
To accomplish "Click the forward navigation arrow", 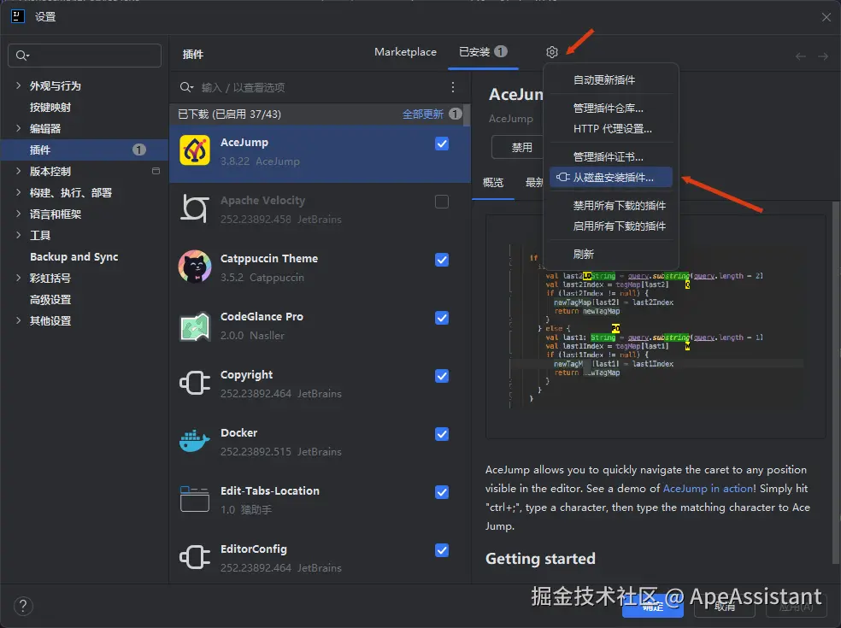I will (823, 56).
